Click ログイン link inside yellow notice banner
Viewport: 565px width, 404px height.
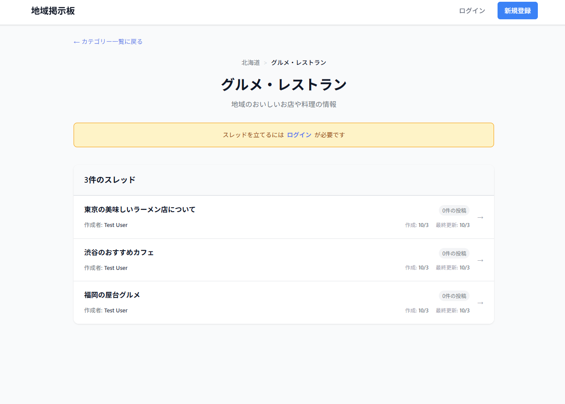click(x=299, y=135)
